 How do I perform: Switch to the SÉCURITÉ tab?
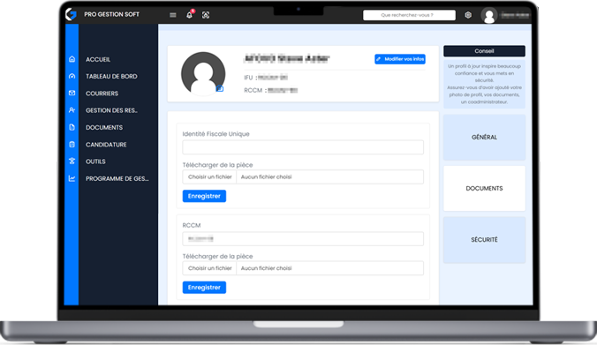(484, 240)
